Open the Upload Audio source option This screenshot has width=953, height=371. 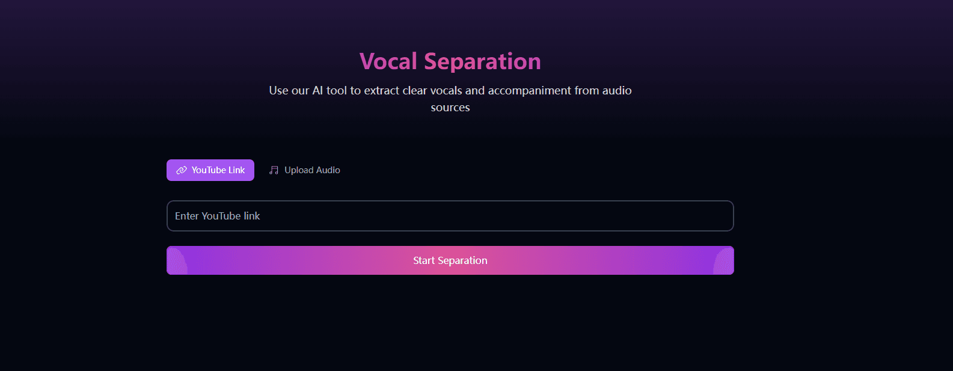click(x=304, y=170)
